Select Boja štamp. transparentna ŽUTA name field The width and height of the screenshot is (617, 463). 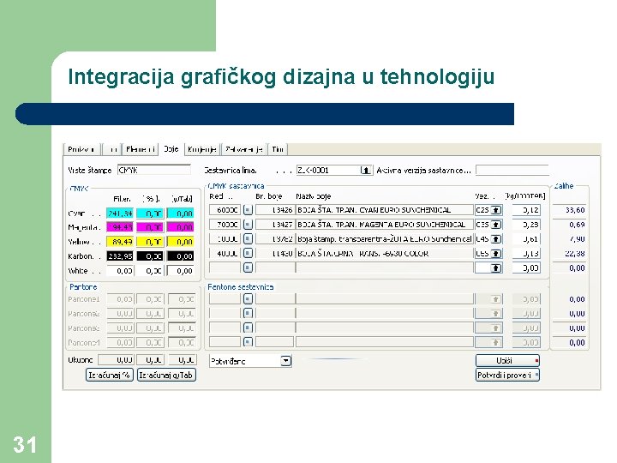coord(385,238)
